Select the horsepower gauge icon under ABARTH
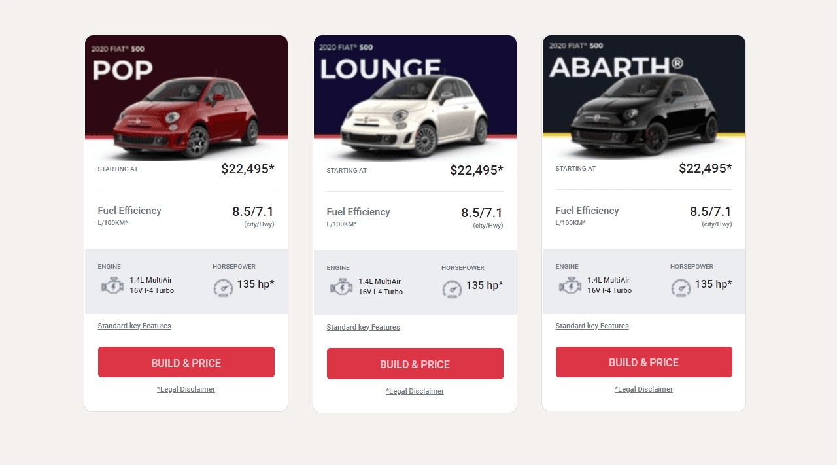This screenshot has height=465, width=837. pyautogui.click(x=681, y=288)
